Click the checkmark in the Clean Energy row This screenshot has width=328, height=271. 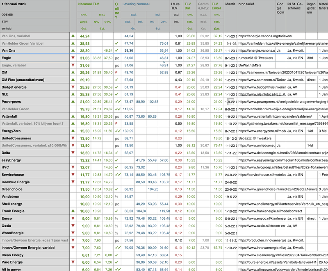click(x=116, y=255)
